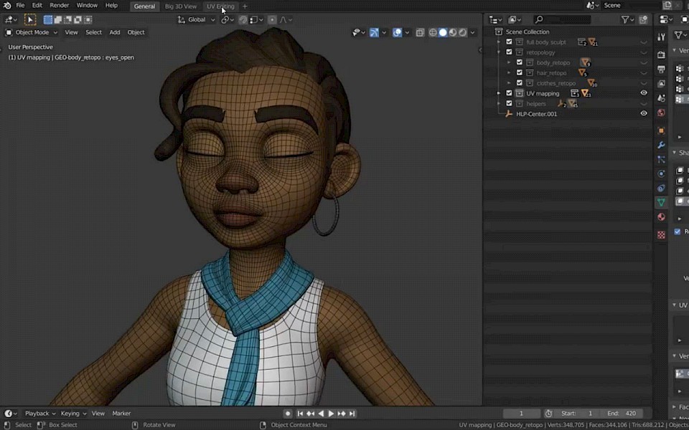Uncheck the helpers collection checkbox
The image size is (689, 430).
[x=509, y=103]
